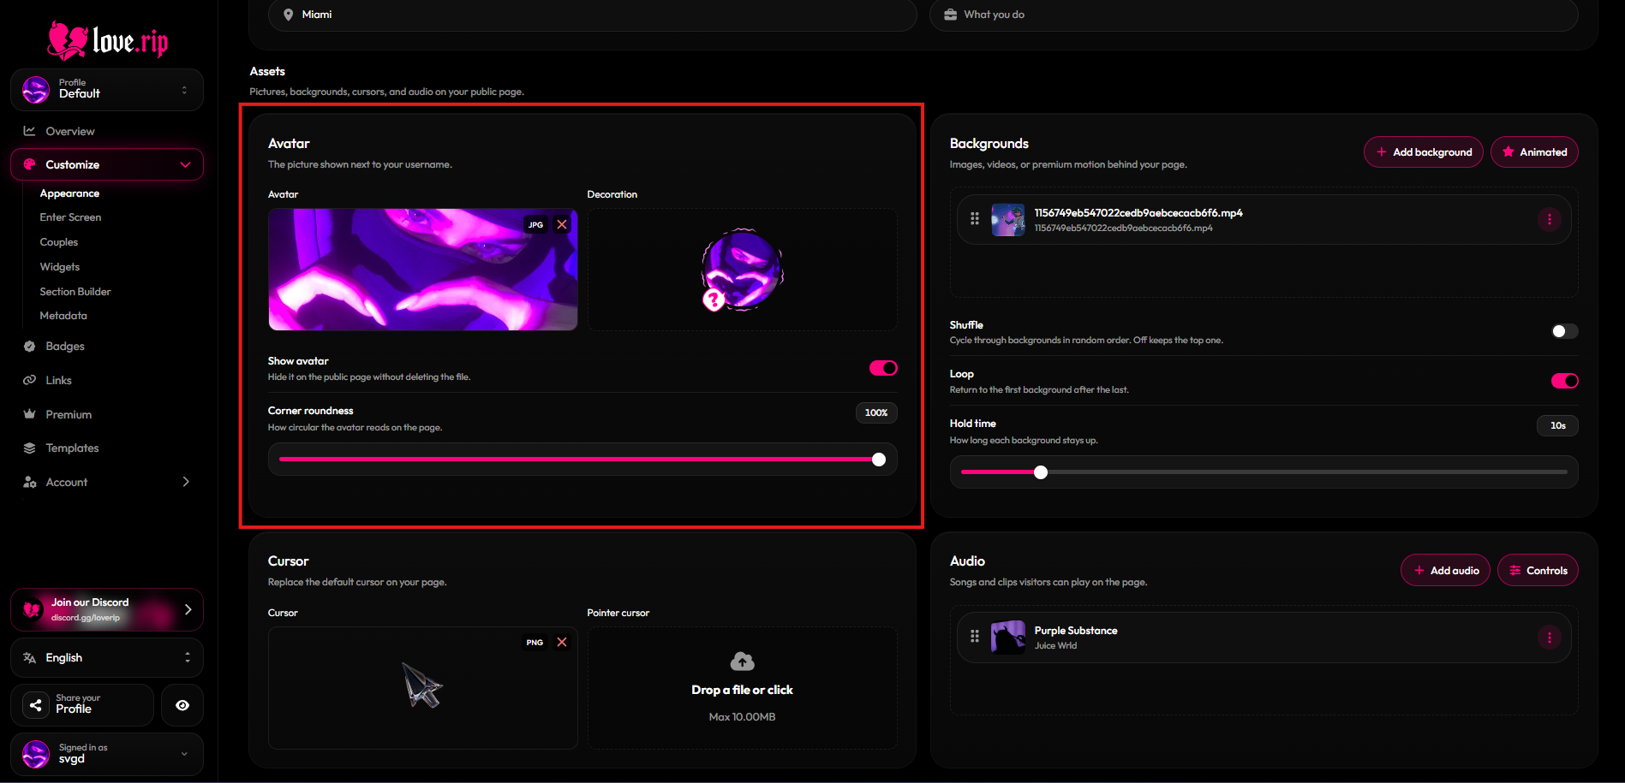
Task: Click the Miami location input field
Action: pos(592,15)
